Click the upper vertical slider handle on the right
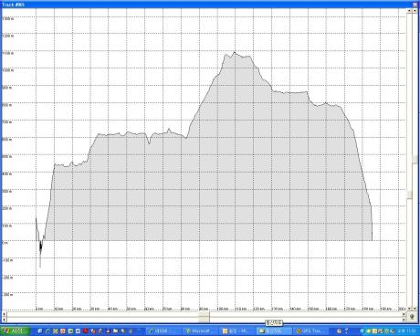This screenshot has height=336, width=420. point(415,159)
